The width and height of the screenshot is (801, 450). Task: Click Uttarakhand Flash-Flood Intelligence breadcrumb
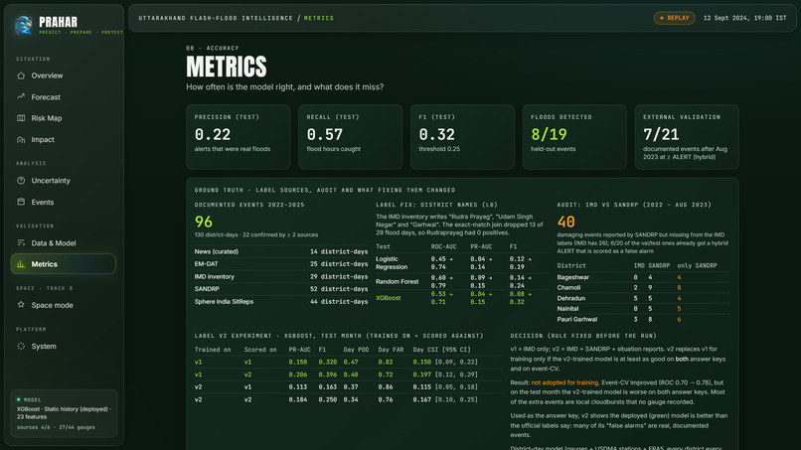pyautogui.click(x=216, y=18)
